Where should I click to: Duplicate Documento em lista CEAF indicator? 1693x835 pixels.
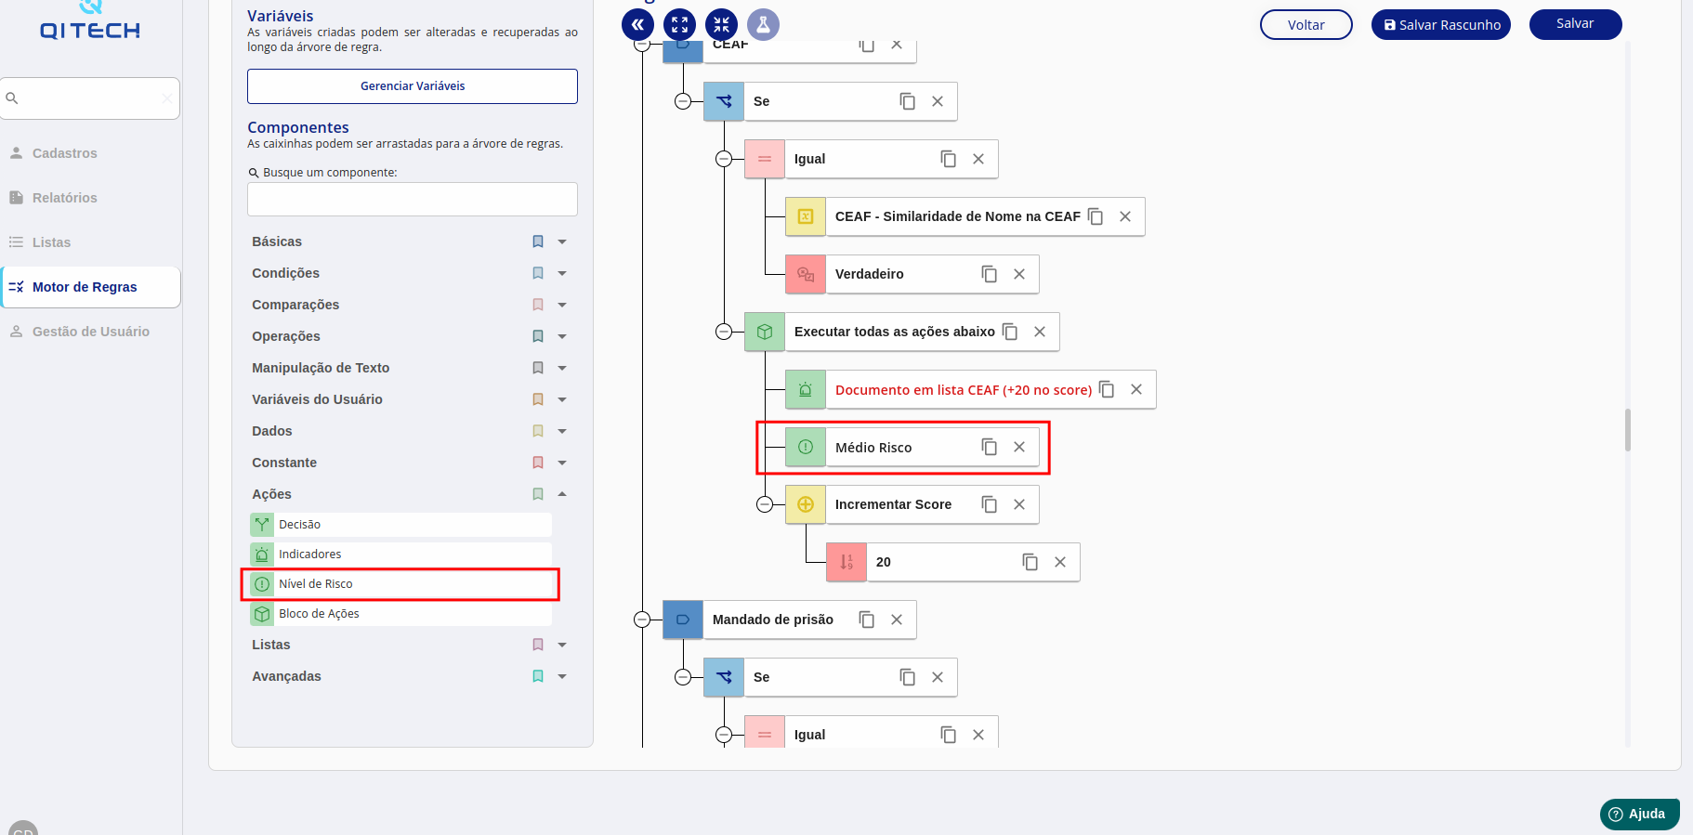pos(1107,389)
